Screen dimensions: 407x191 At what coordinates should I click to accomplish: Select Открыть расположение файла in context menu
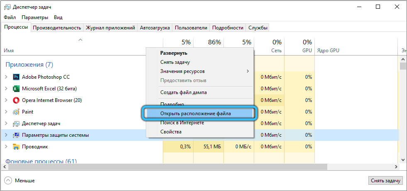(195, 114)
